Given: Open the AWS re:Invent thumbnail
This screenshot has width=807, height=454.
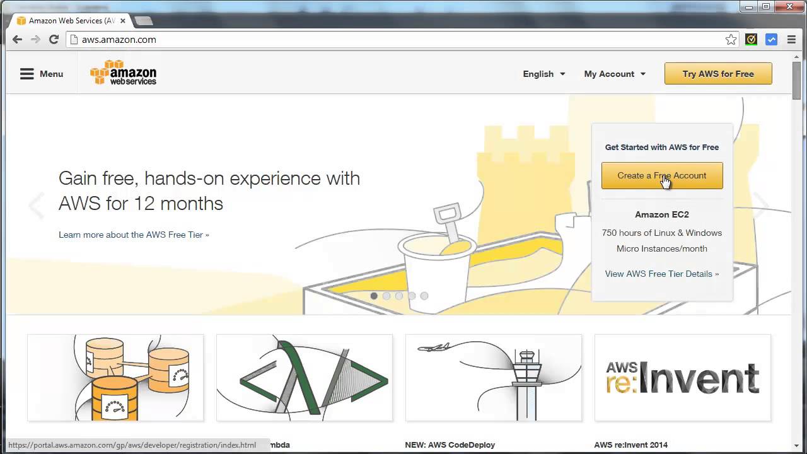Looking at the screenshot, I should click(x=683, y=378).
